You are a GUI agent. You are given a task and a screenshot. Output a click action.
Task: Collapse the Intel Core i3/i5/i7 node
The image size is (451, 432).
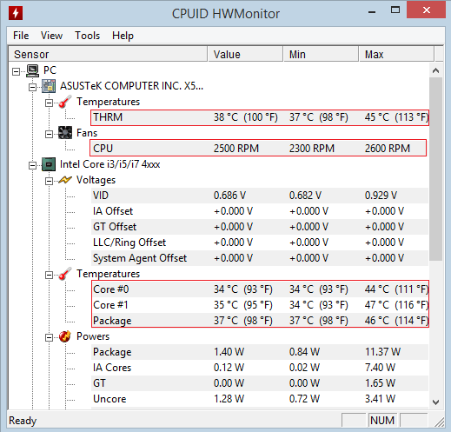tap(32, 165)
